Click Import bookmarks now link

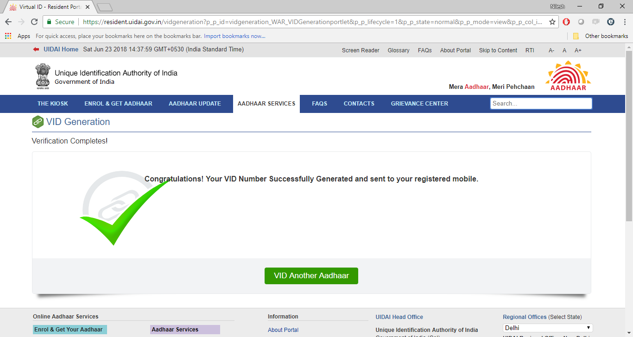coord(234,36)
